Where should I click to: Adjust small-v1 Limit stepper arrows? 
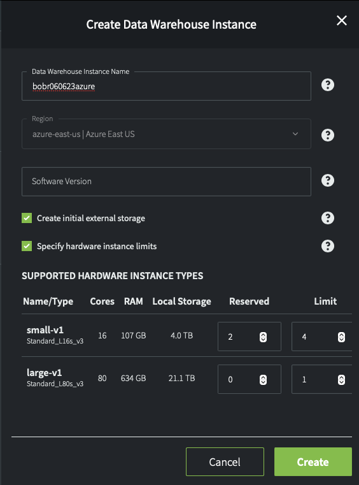tap(341, 337)
